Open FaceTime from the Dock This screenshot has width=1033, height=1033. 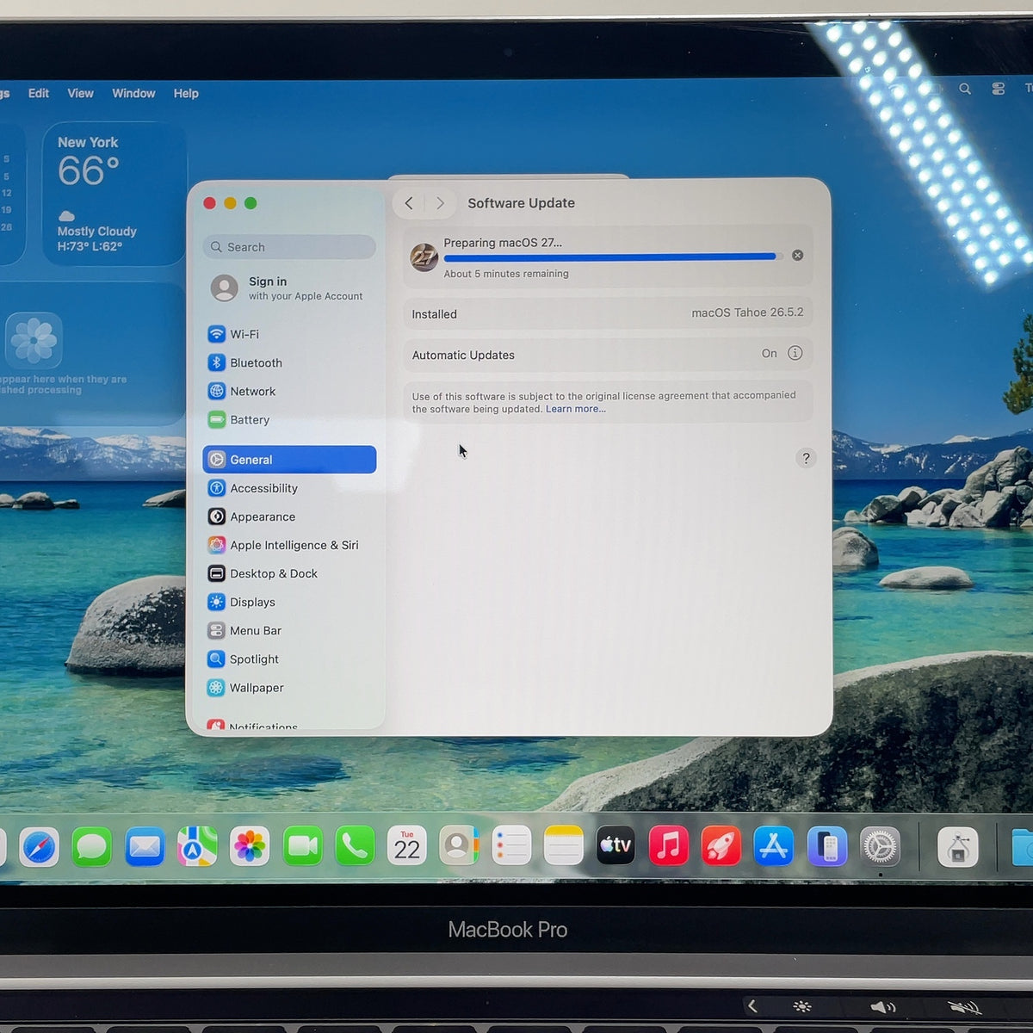pos(302,848)
